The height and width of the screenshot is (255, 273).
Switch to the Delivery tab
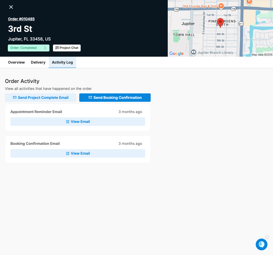[x=38, y=62]
